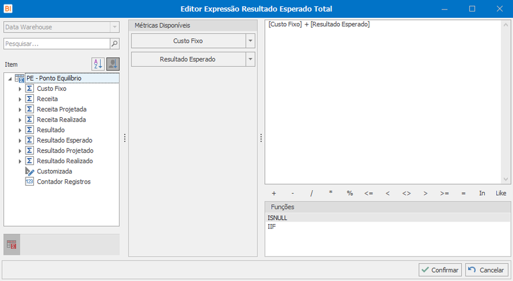The image size is (513, 281).
Task: Open the Resultado Esperado metric dropdown arrow
Action: point(250,59)
